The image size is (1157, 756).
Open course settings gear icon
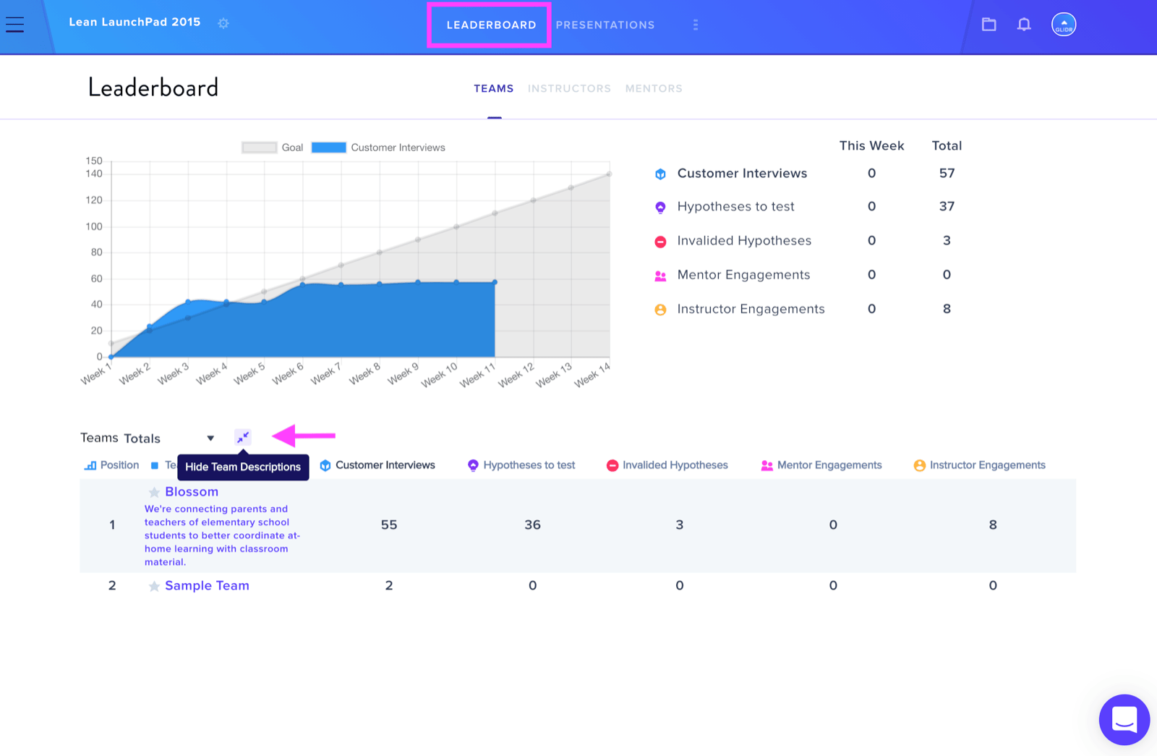[223, 23]
